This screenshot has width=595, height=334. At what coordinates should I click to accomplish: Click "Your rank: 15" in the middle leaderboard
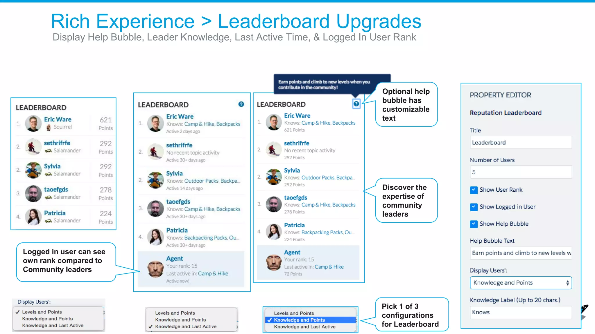[182, 266]
